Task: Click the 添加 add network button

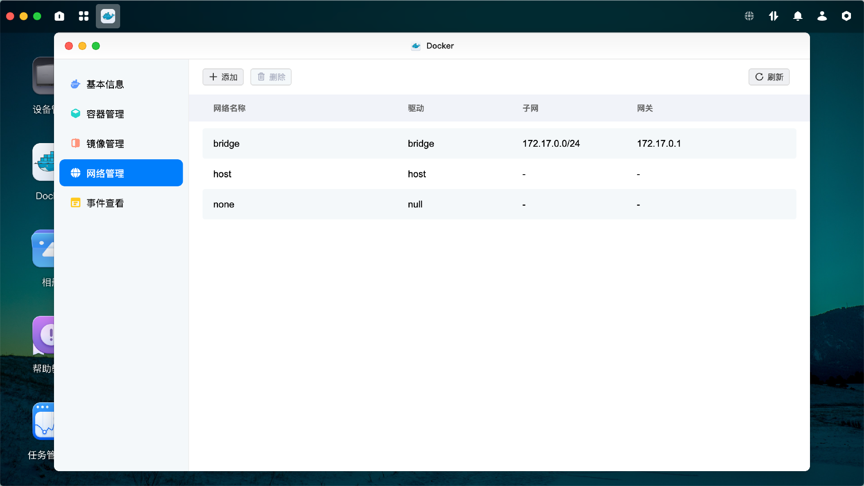Action: (223, 77)
